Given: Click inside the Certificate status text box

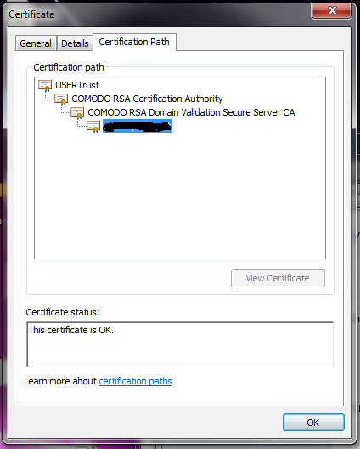Looking at the screenshot, I should pyautogui.click(x=180, y=344).
